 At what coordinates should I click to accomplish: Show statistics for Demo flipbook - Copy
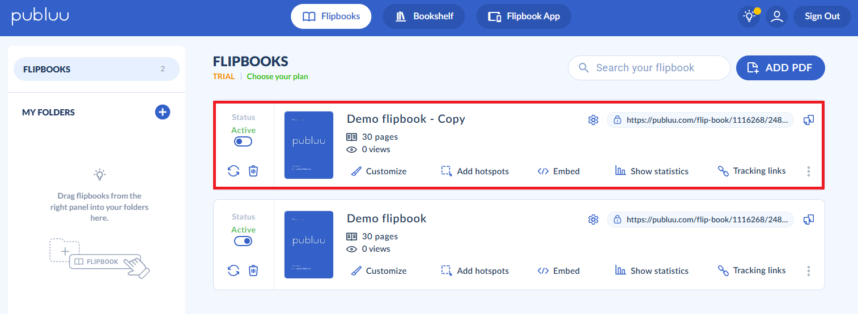click(652, 171)
